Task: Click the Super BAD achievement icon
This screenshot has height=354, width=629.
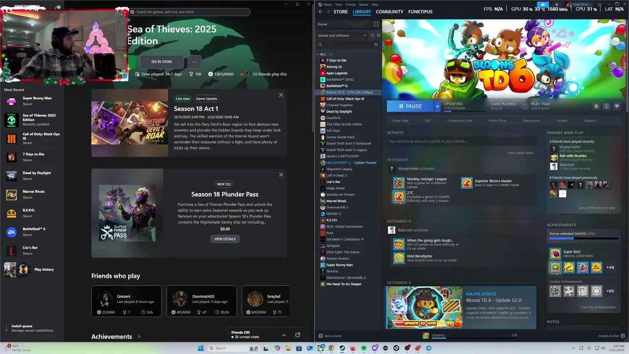Action: 555,254
